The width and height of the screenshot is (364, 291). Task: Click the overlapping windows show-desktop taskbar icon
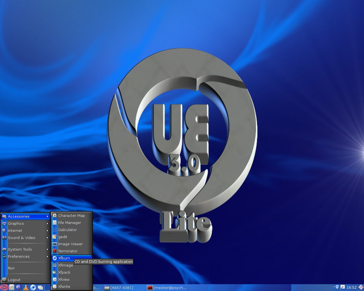coord(40,287)
